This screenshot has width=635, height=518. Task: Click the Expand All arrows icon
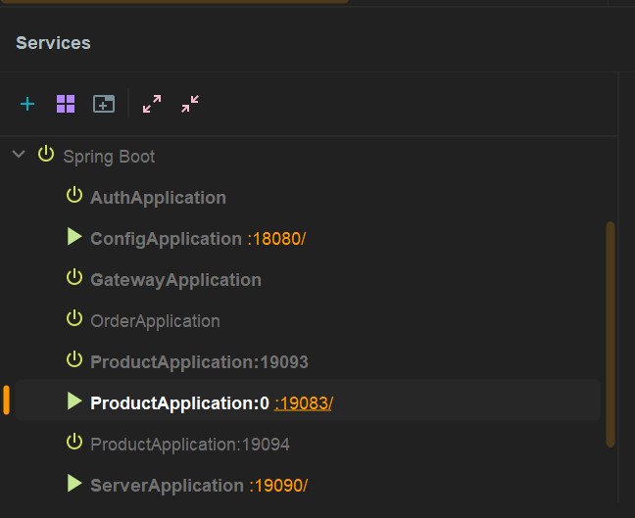(152, 104)
